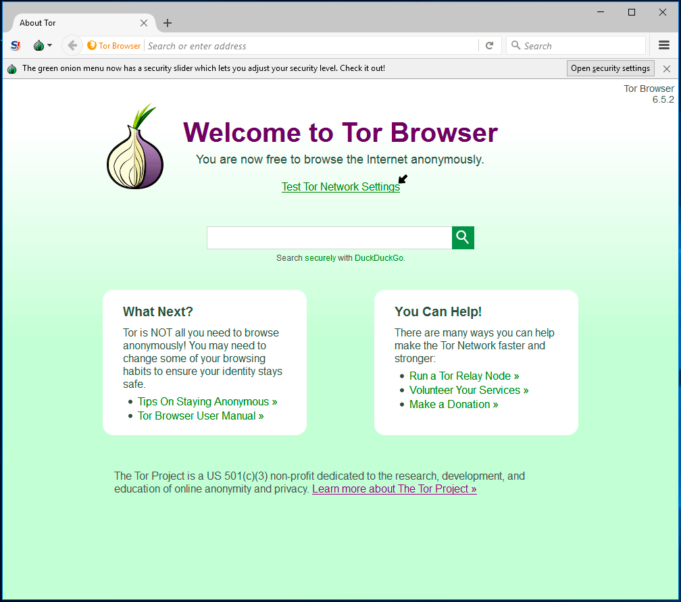681x602 pixels.
Task: Maximize the browser window
Action: pyautogui.click(x=632, y=12)
